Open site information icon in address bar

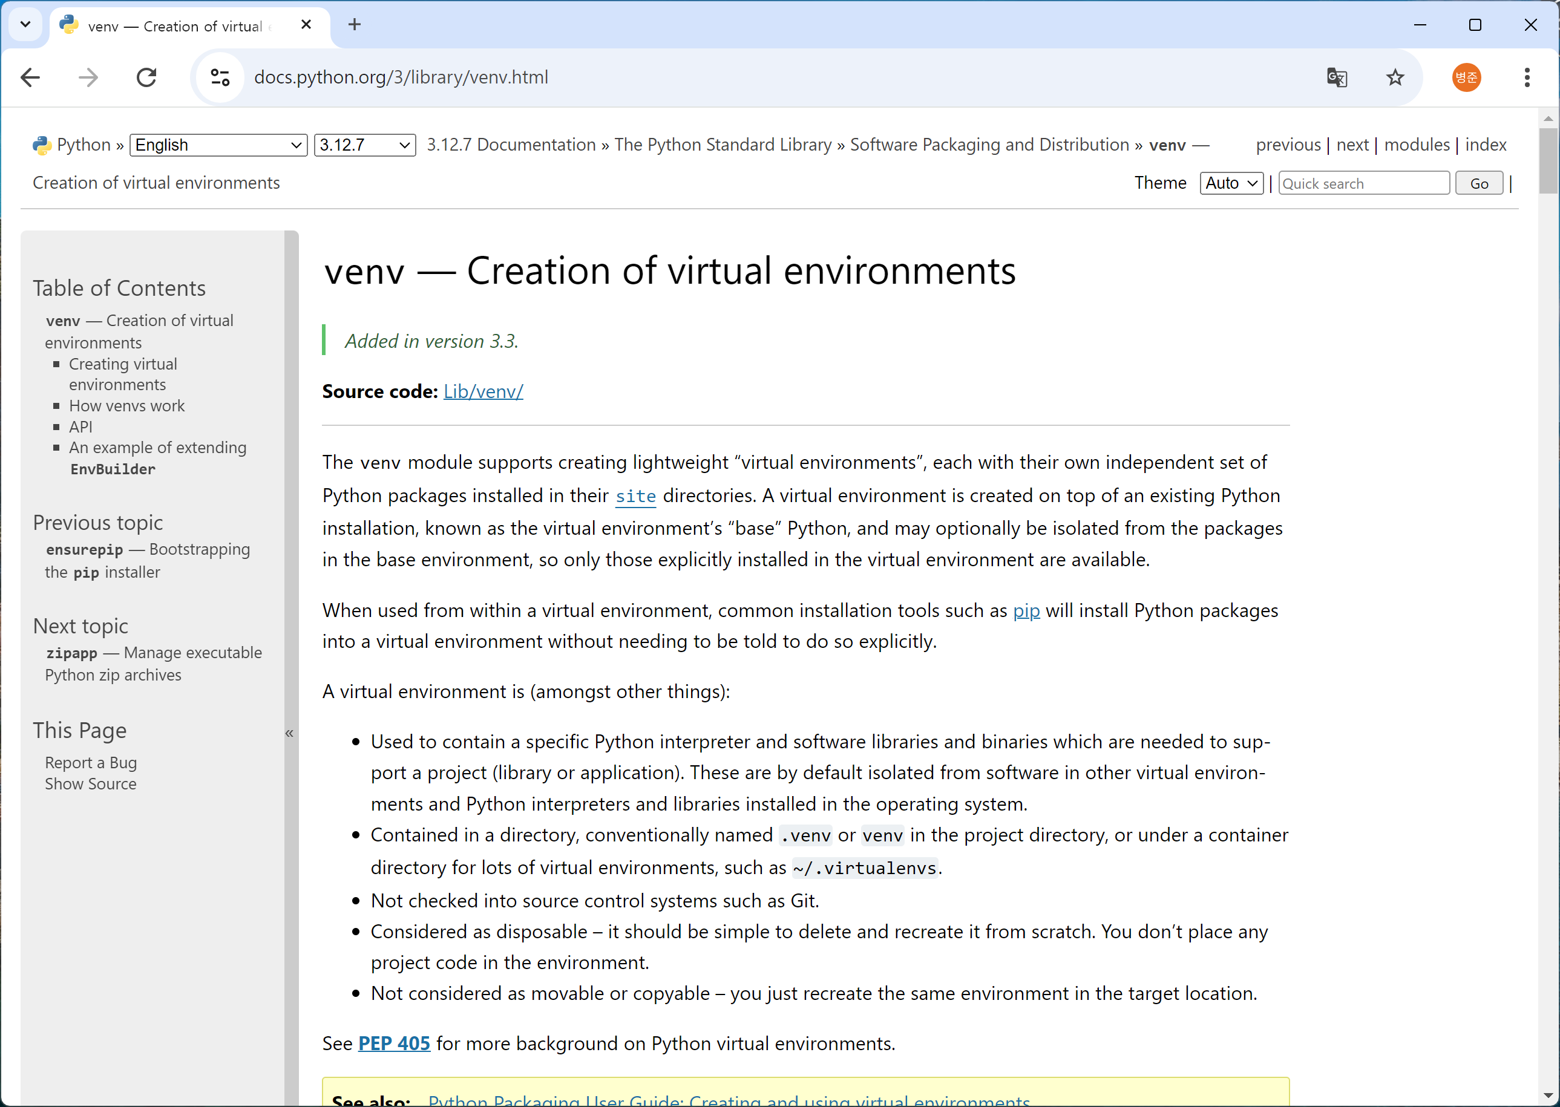tap(220, 77)
